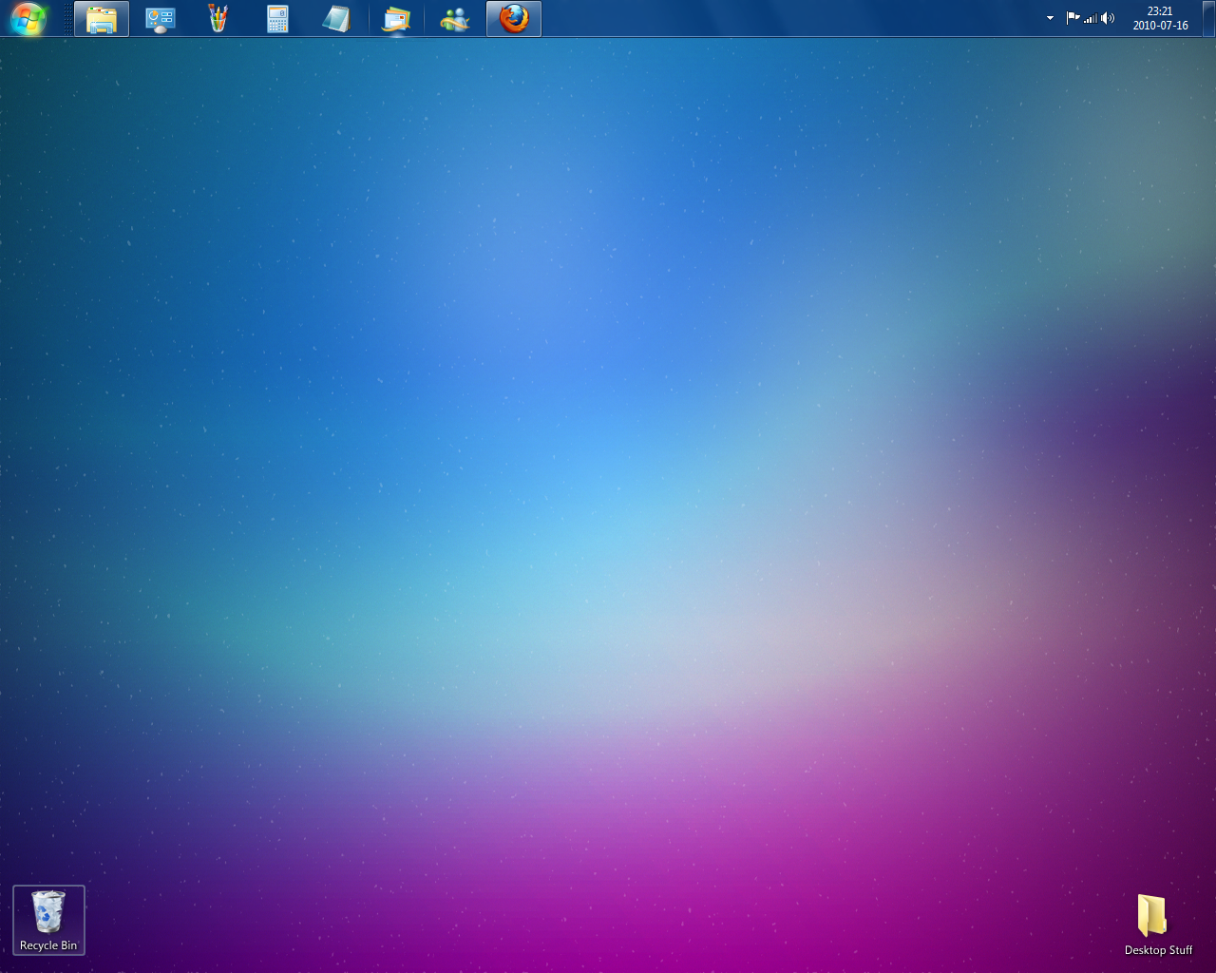Viewport: 1216px width, 973px height.
Task: Select the Desktop Stuff folder
Action: point(1158,925)
